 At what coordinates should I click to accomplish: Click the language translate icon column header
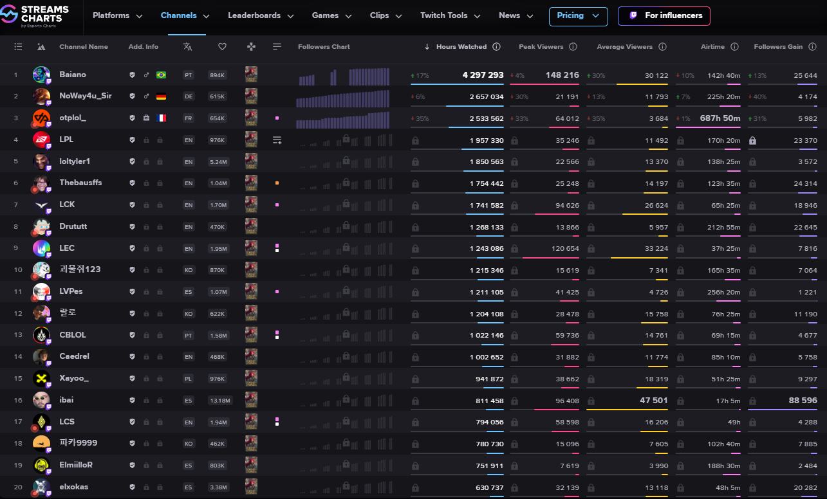pos(187,46)
